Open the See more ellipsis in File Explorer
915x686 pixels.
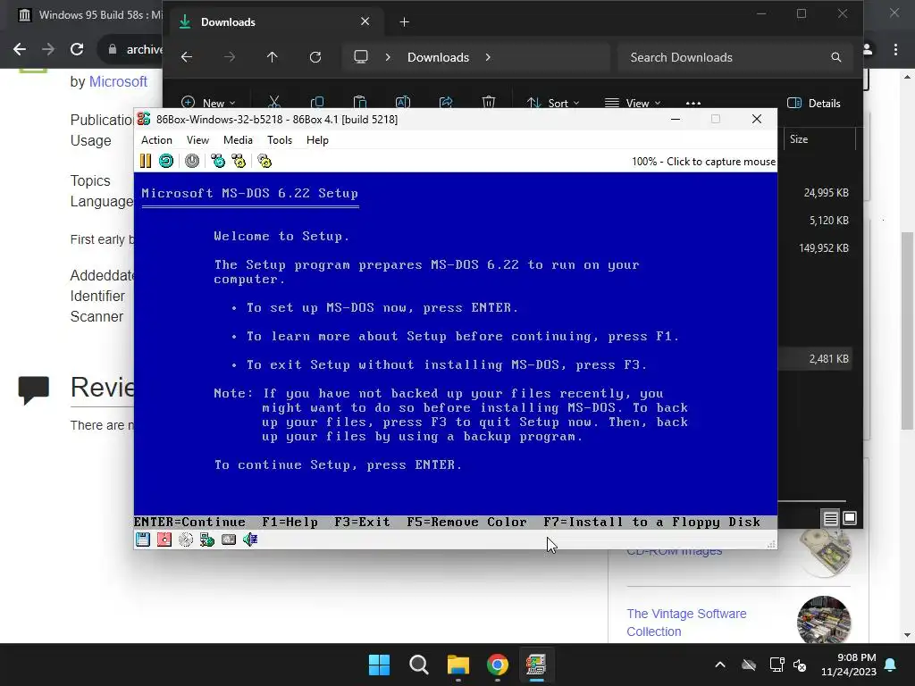(x=693, y=103)
